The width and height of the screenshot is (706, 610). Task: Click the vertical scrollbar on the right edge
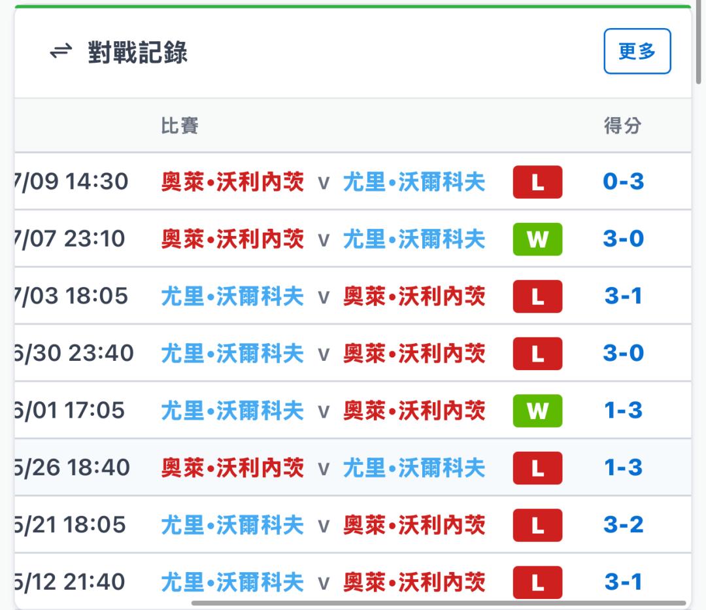[698, 42]
